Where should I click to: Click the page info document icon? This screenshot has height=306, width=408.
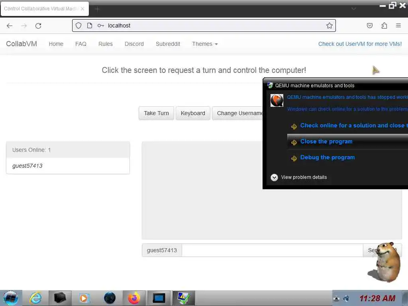pos(90,25)
